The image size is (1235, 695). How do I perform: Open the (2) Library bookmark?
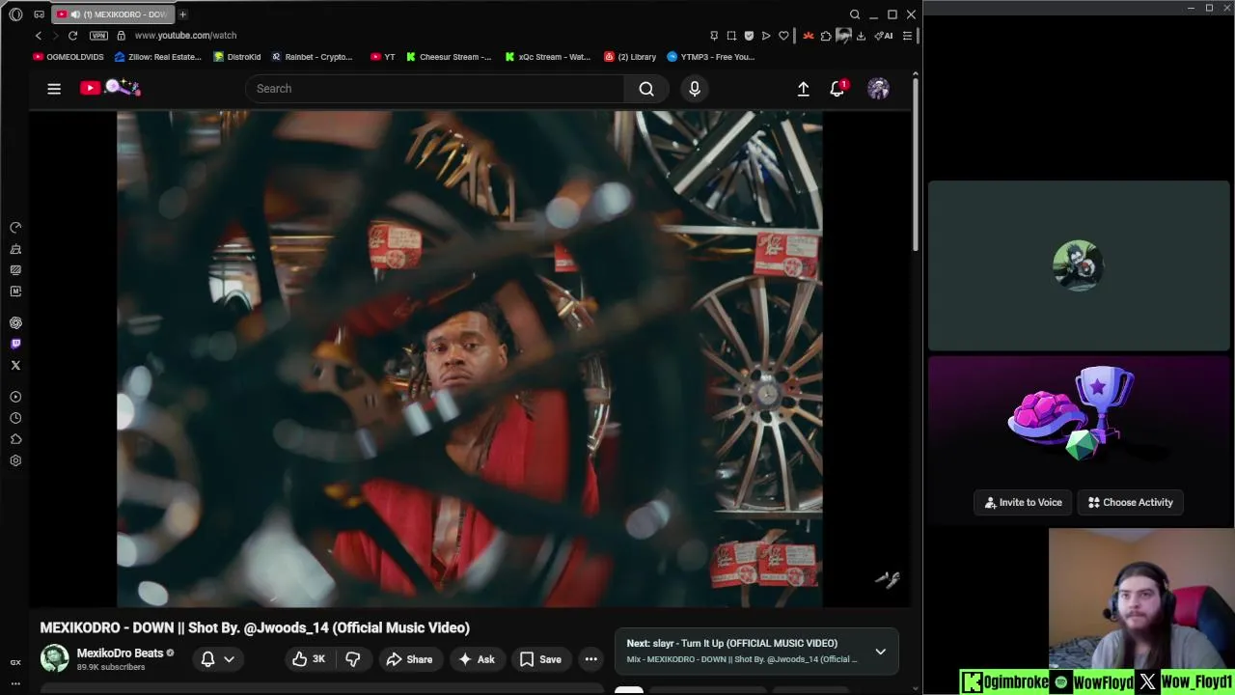(x=630, y=57)
